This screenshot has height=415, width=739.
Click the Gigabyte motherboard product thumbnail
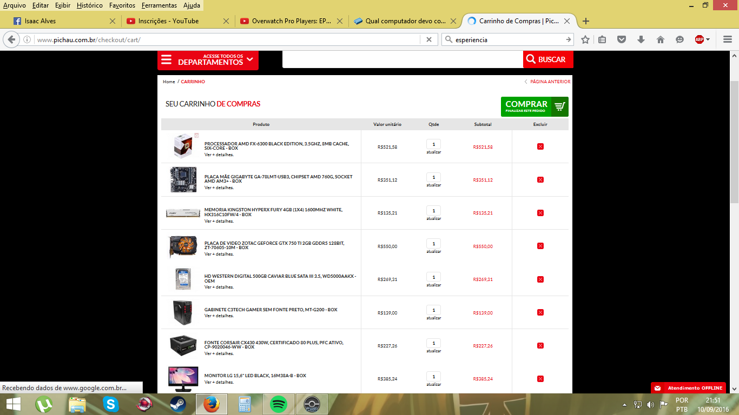(183, 179)
